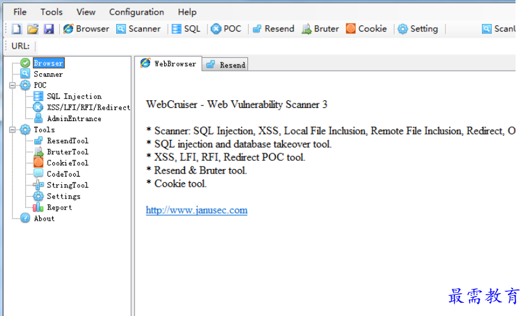This screenshot has width=525, height=316.
Task: Open CodeTool in the tree
Action: tap(63, 174)
